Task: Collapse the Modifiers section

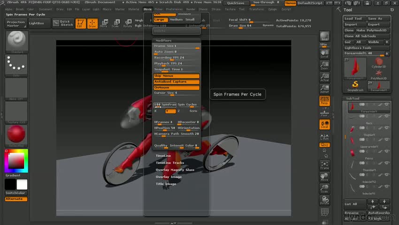Action: pyautogui.click(x=163, y=40)
